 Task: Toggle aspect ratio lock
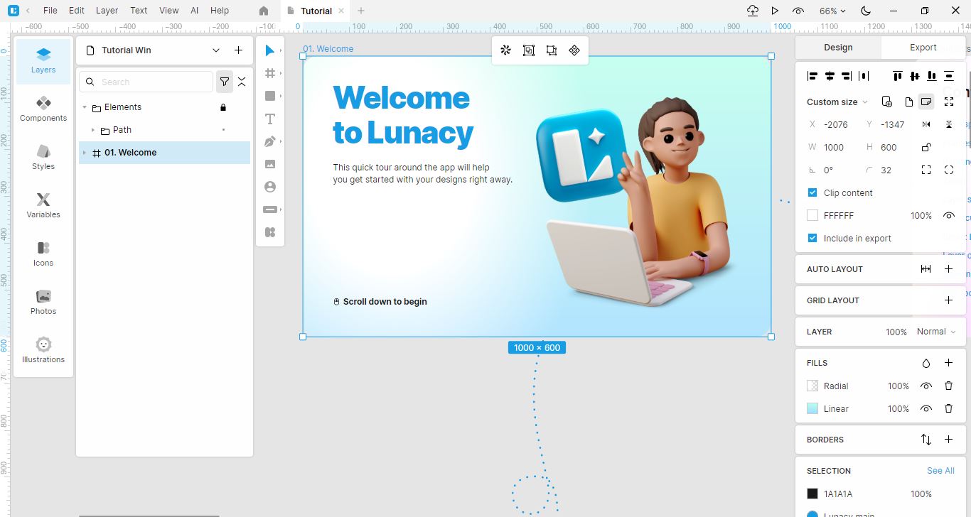pos(926,147)
